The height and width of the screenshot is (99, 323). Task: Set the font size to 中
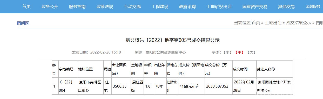(x=239, y=52)
